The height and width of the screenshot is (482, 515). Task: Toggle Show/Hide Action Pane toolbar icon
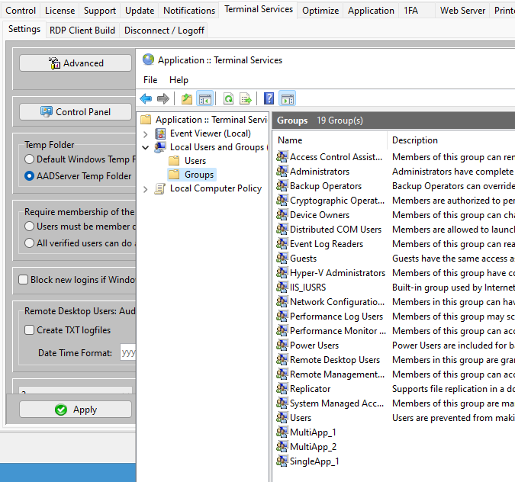coord(287,98)
